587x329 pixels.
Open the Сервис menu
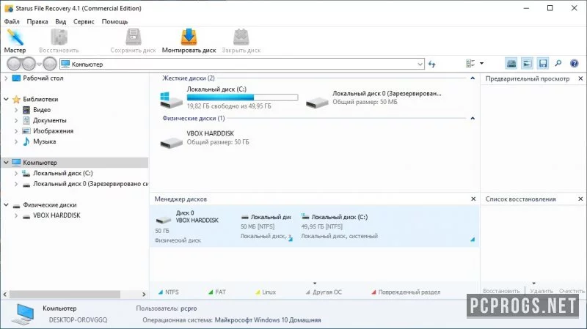pos(84,22)
